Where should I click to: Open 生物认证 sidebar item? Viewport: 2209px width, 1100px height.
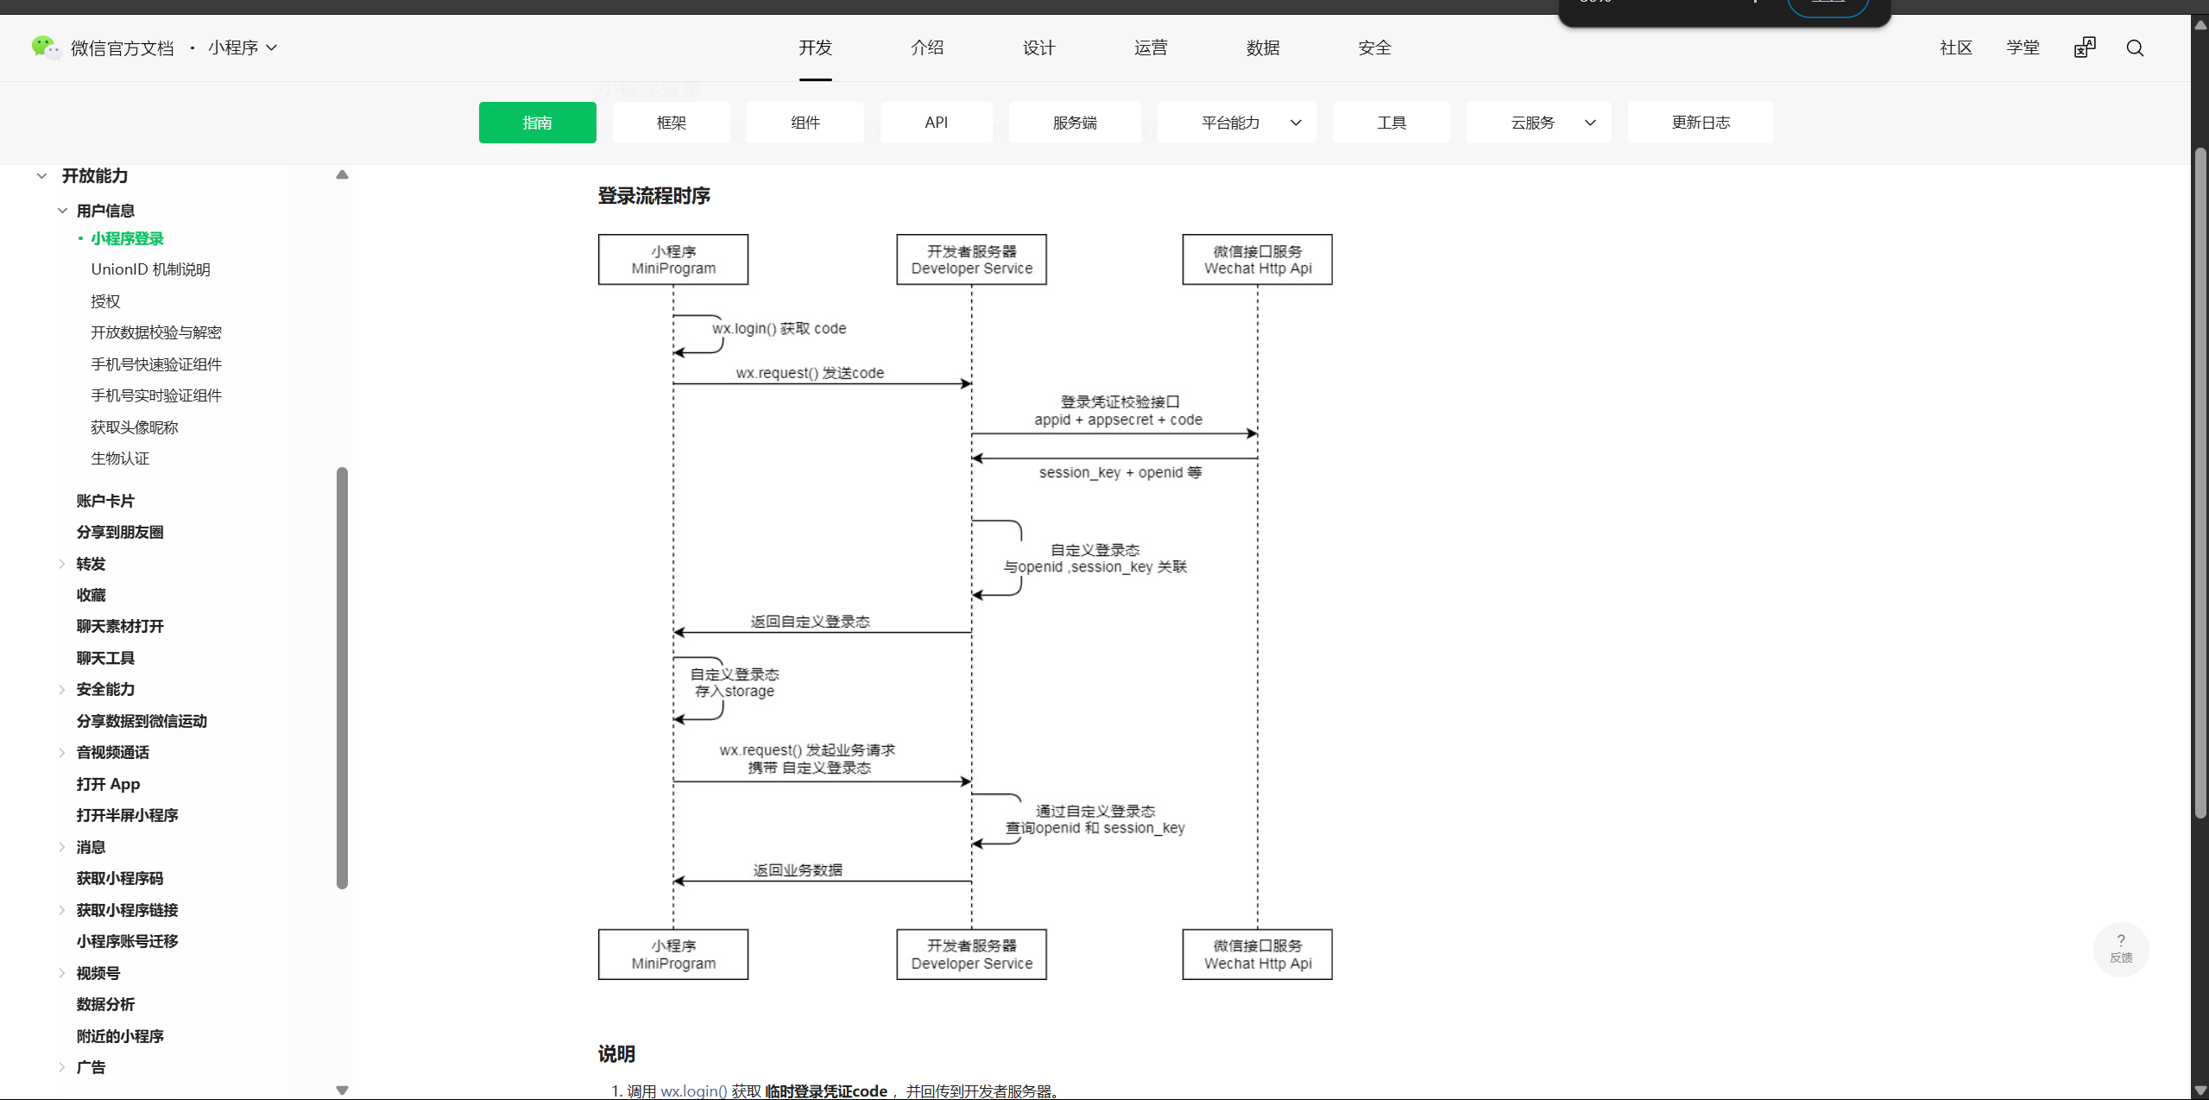(120, 458)
